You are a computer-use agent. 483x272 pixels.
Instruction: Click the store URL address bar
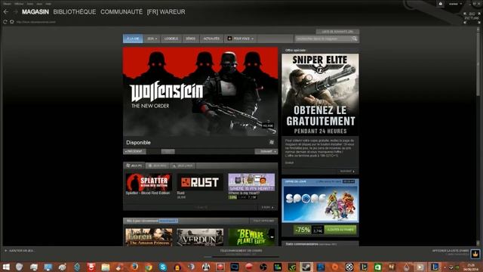(x=36, y=22)
